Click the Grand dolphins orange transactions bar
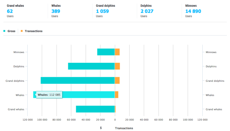Screen dimensions: 230x131 [117, 80]
